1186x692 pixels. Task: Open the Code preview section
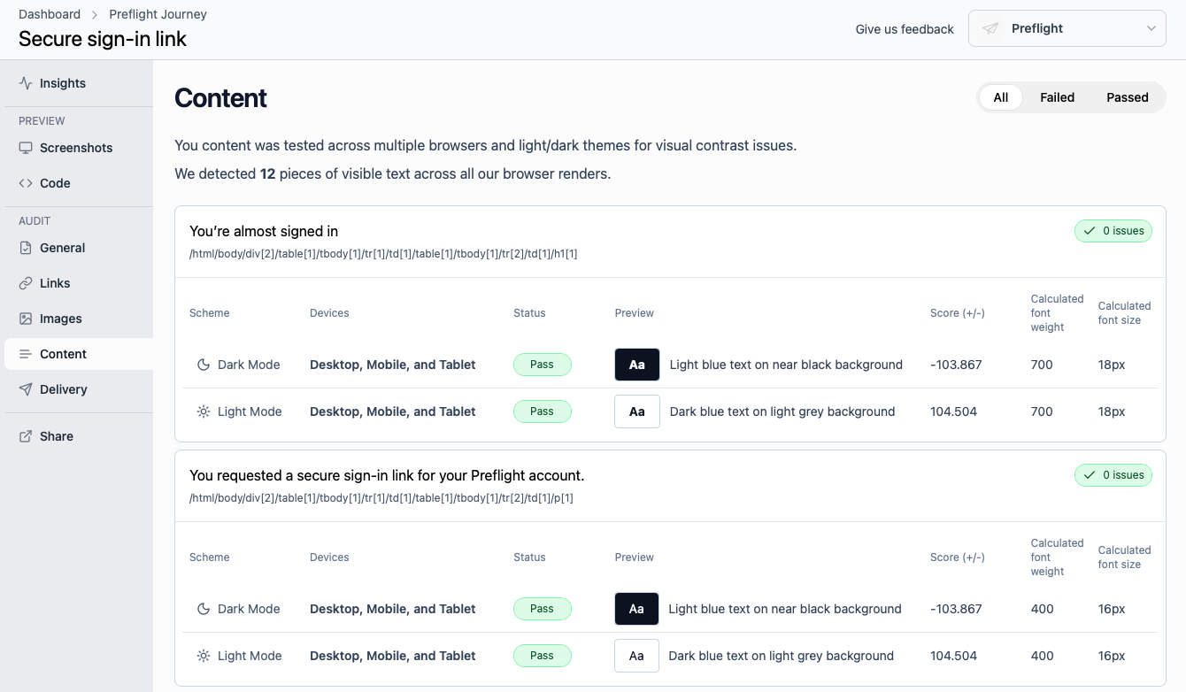pyautogui.click(x=26, y=183)
